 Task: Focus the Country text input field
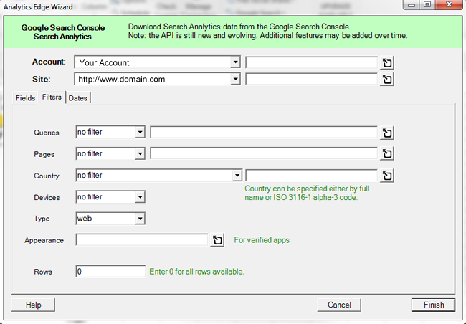coord(311,176)
